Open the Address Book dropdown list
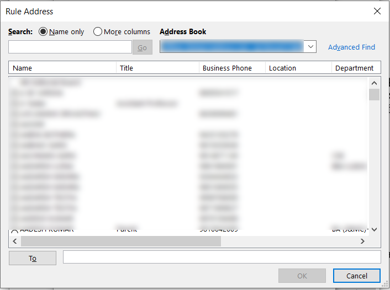 click(x=310, y=47)
